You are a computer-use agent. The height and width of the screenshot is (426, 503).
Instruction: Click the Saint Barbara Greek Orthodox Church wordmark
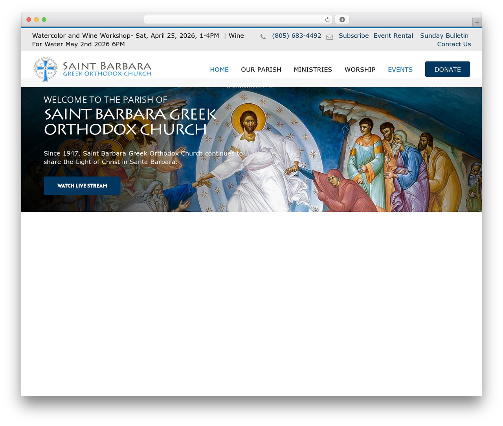[107, 69]
